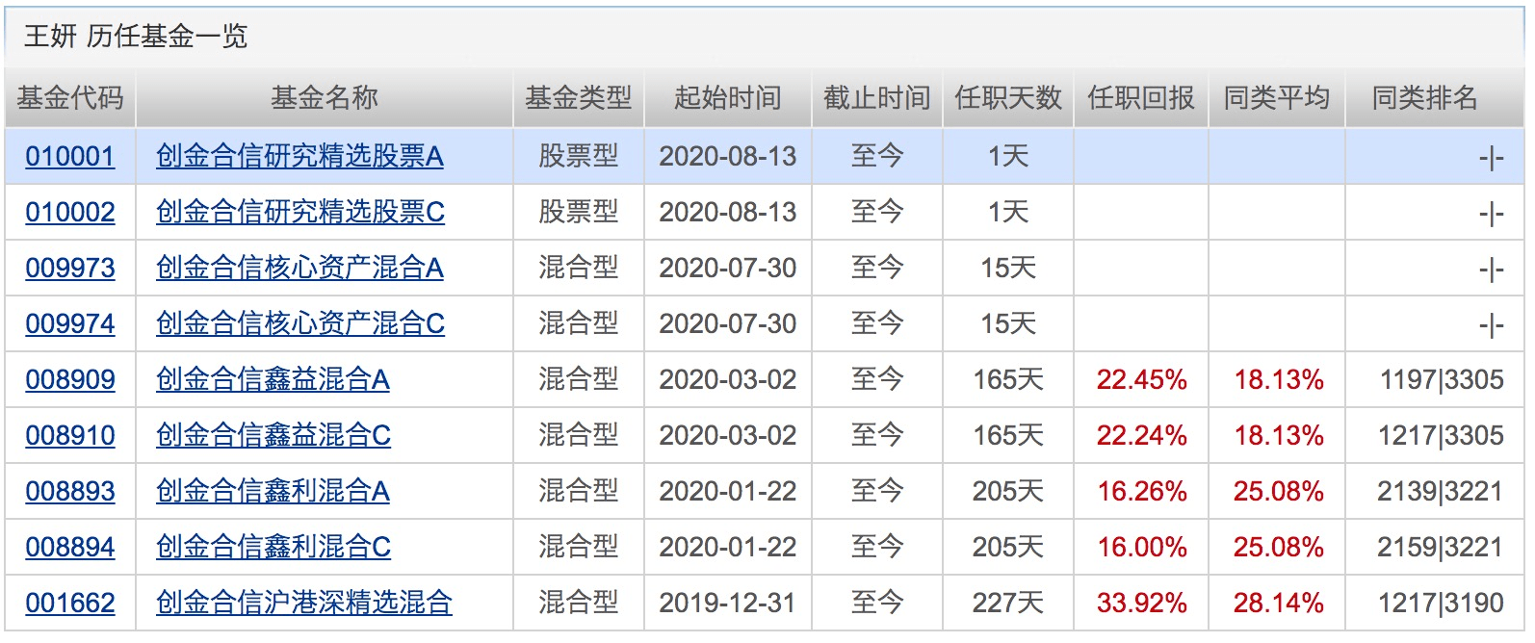
Task: Click the ranking 1217|3305
Action: pos(1441,436)
